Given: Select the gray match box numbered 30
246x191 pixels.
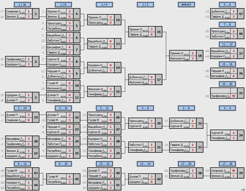Looking at the screenshot, I should point(159,123).
